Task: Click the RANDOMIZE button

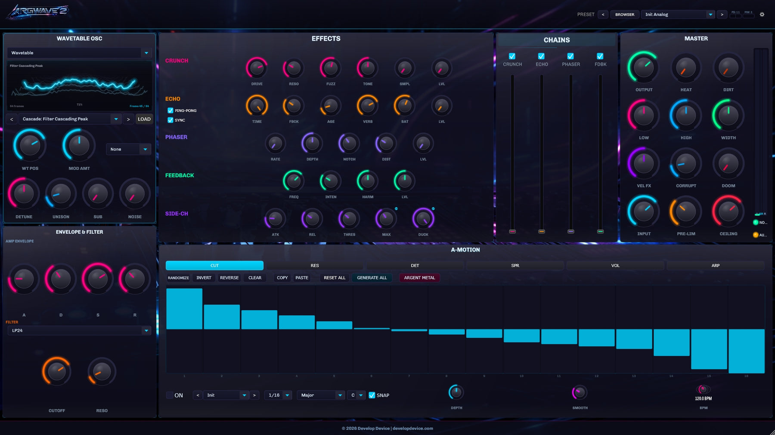Action: 178,278
